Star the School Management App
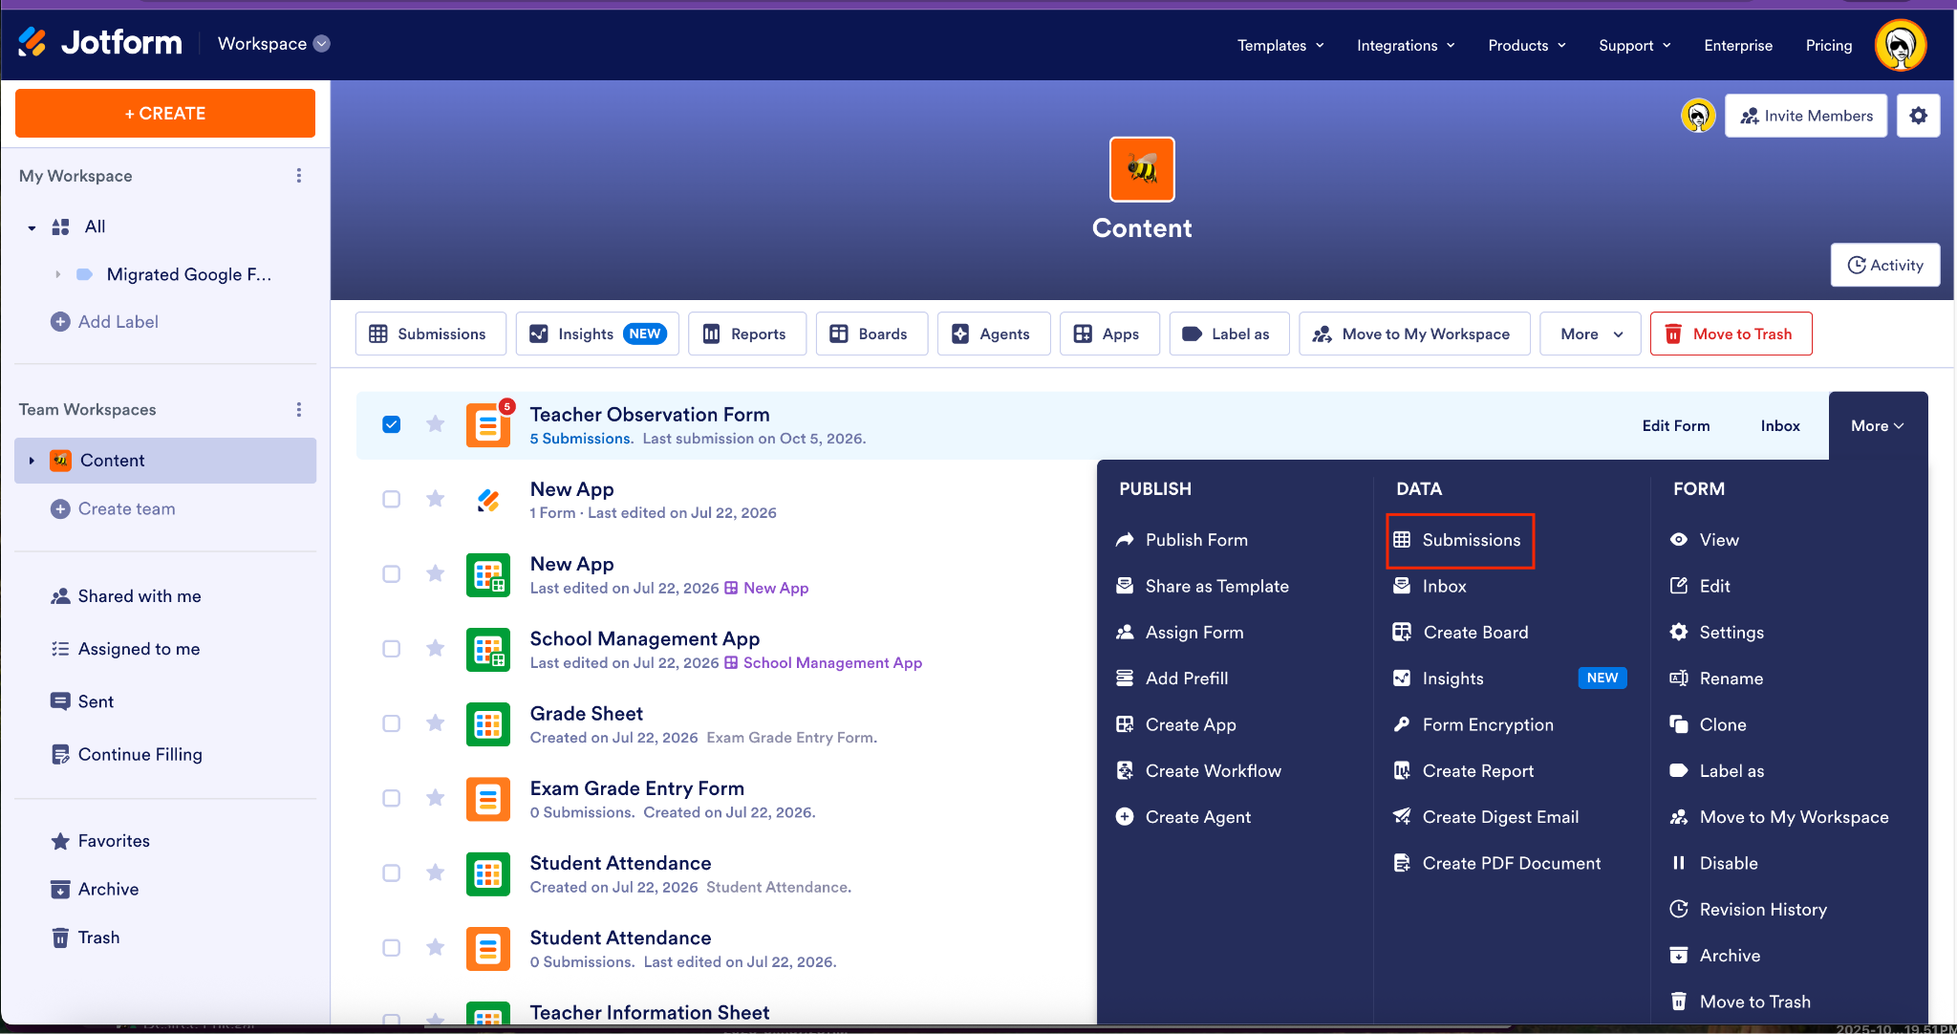Viewport: 1957px width, 1034px height. click(x=435, y=649)
